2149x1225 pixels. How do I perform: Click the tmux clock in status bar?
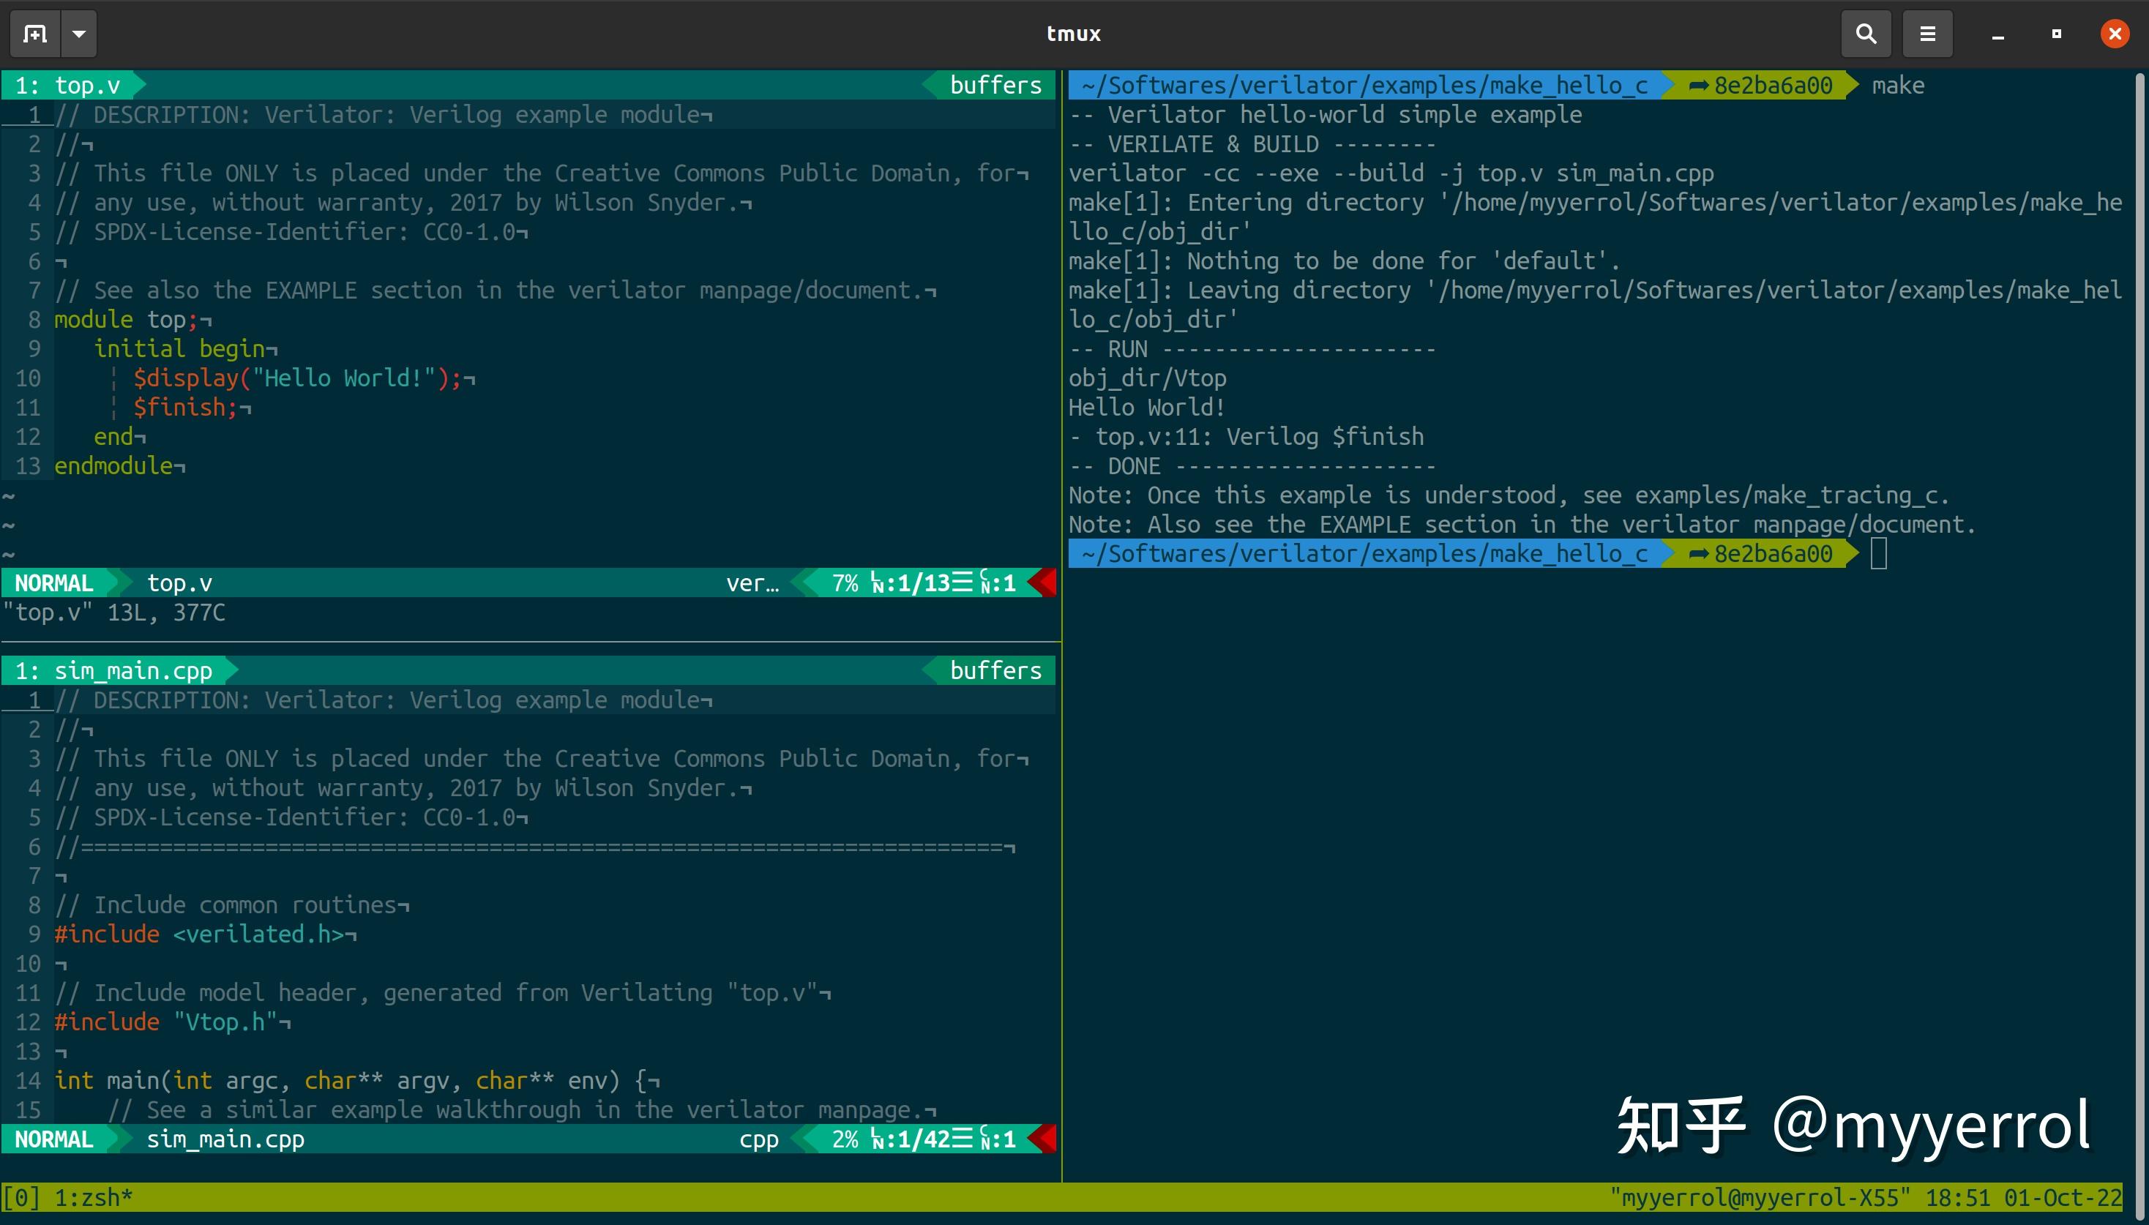pos(1957,1197)
